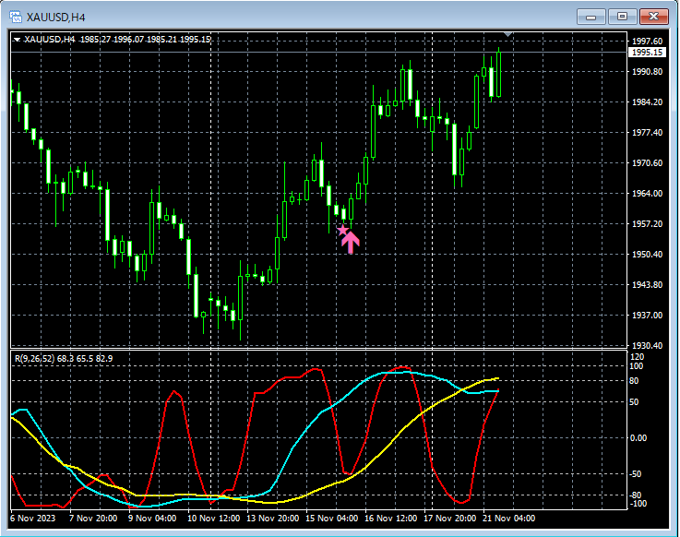Click the XAUUSD,H4 window title text
Viewport: 680px width, 537px height.
pyautogui.click(x=56, y=18)
